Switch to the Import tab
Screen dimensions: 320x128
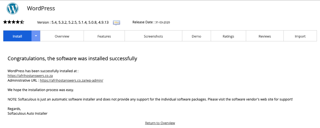300,36
